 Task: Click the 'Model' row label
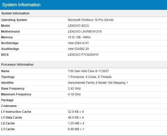[5, 26]
